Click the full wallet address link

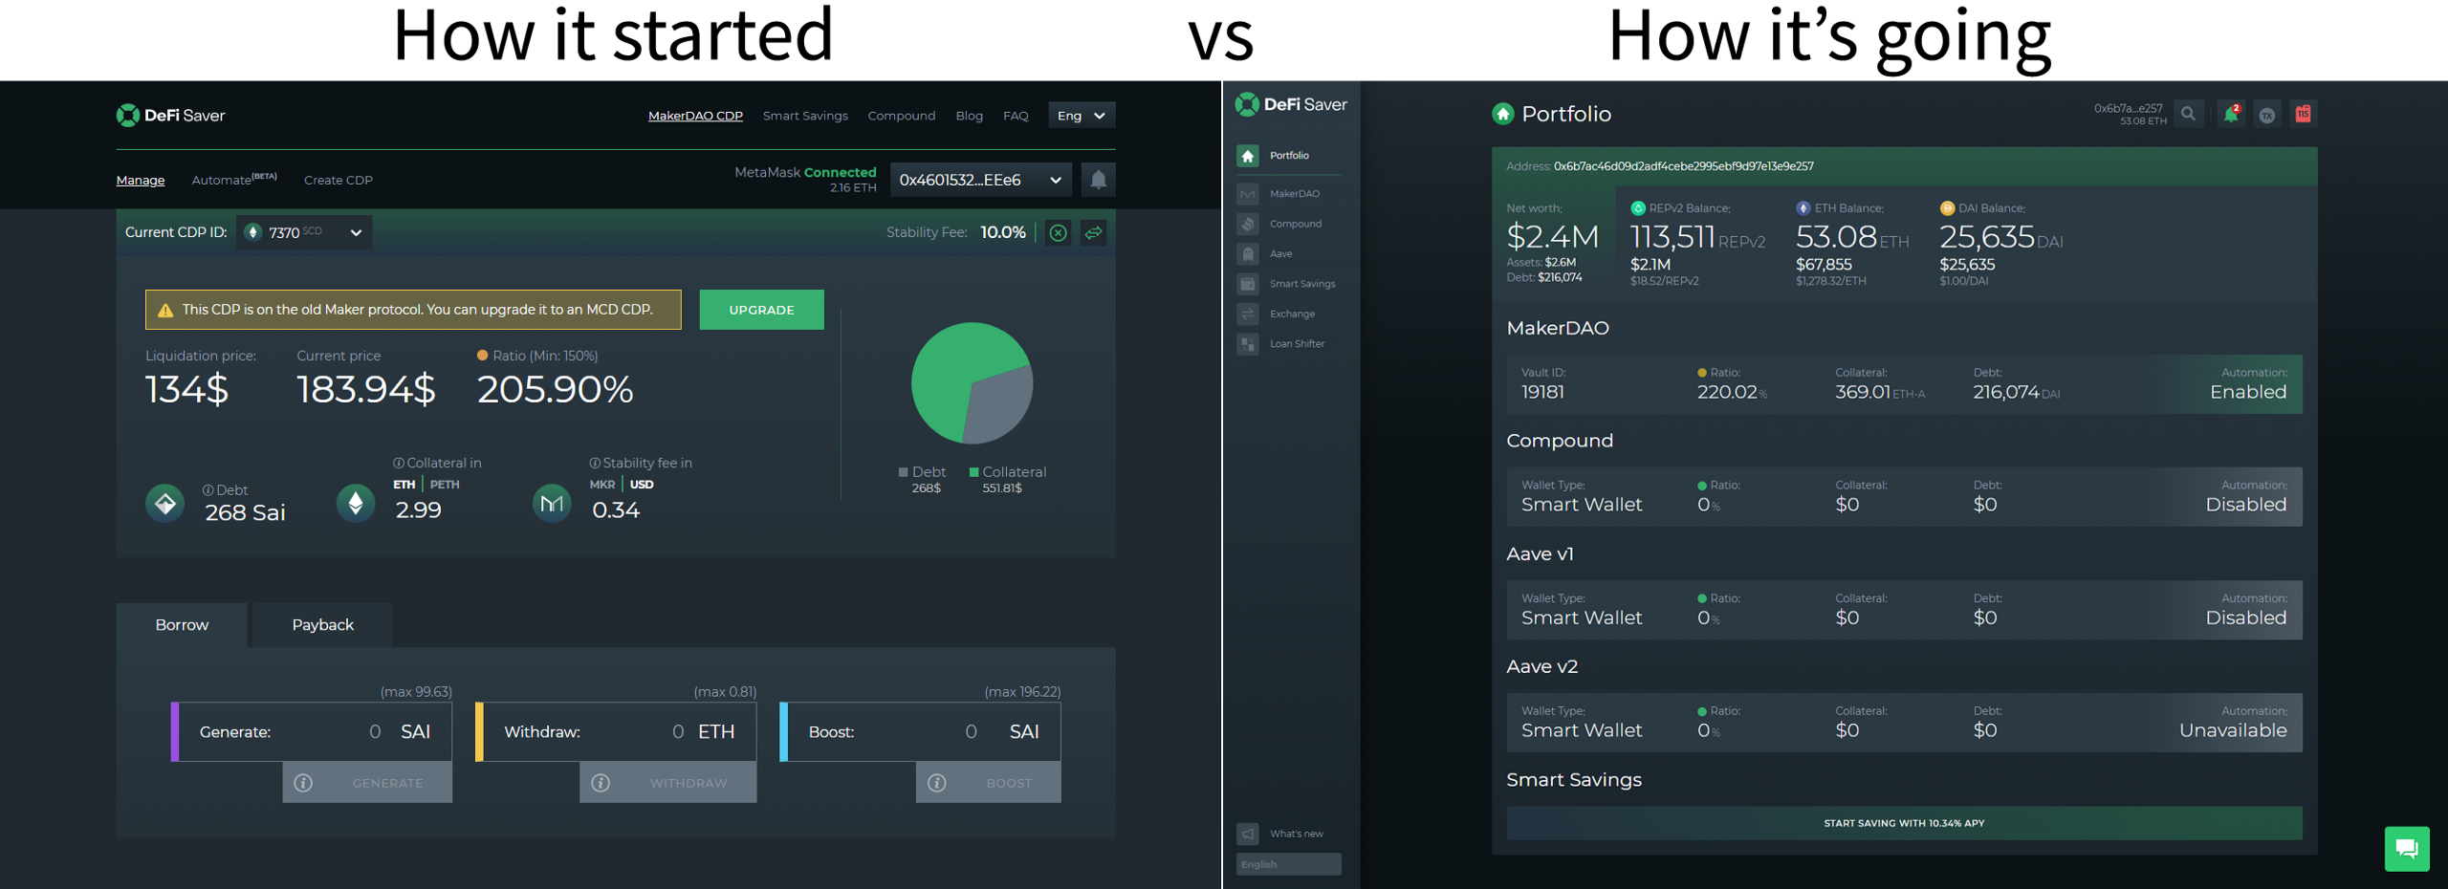coord(1683,166)
